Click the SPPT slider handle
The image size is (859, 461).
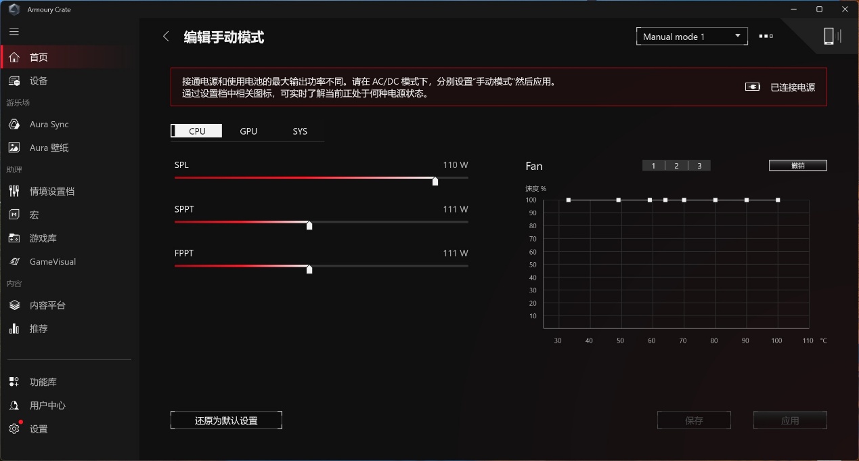click(309, 225)
